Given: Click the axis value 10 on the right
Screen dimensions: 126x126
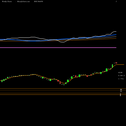Looking at the screenshot, I should 121,91.
